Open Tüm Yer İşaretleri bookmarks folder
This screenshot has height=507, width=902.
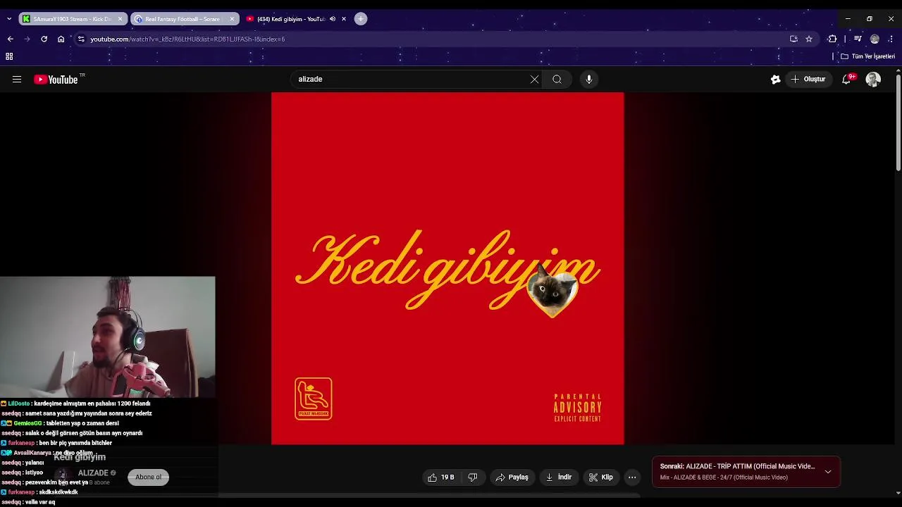[x=868, y=56]
